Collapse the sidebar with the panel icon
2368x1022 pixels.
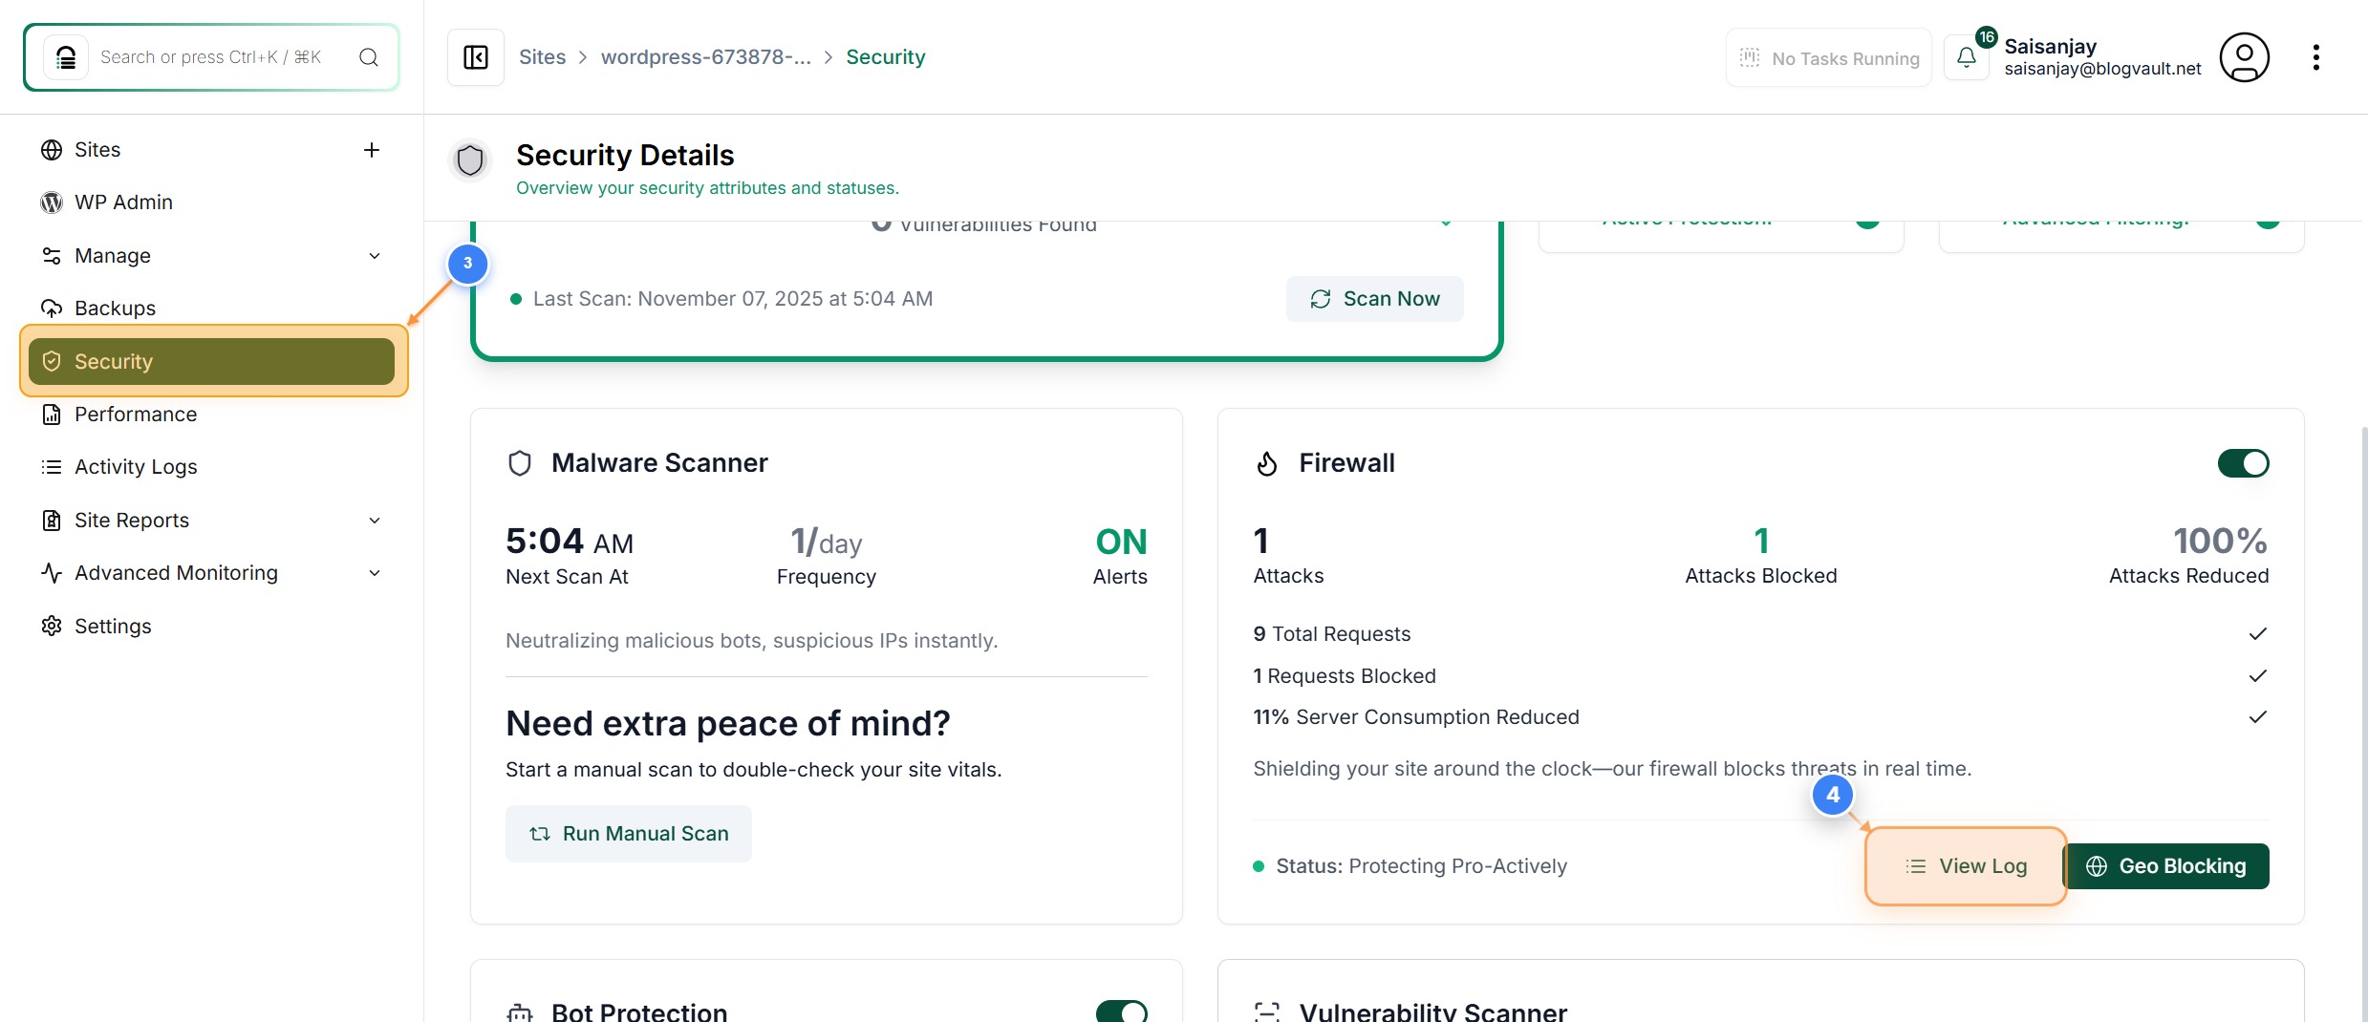click(x=475, y=56)
